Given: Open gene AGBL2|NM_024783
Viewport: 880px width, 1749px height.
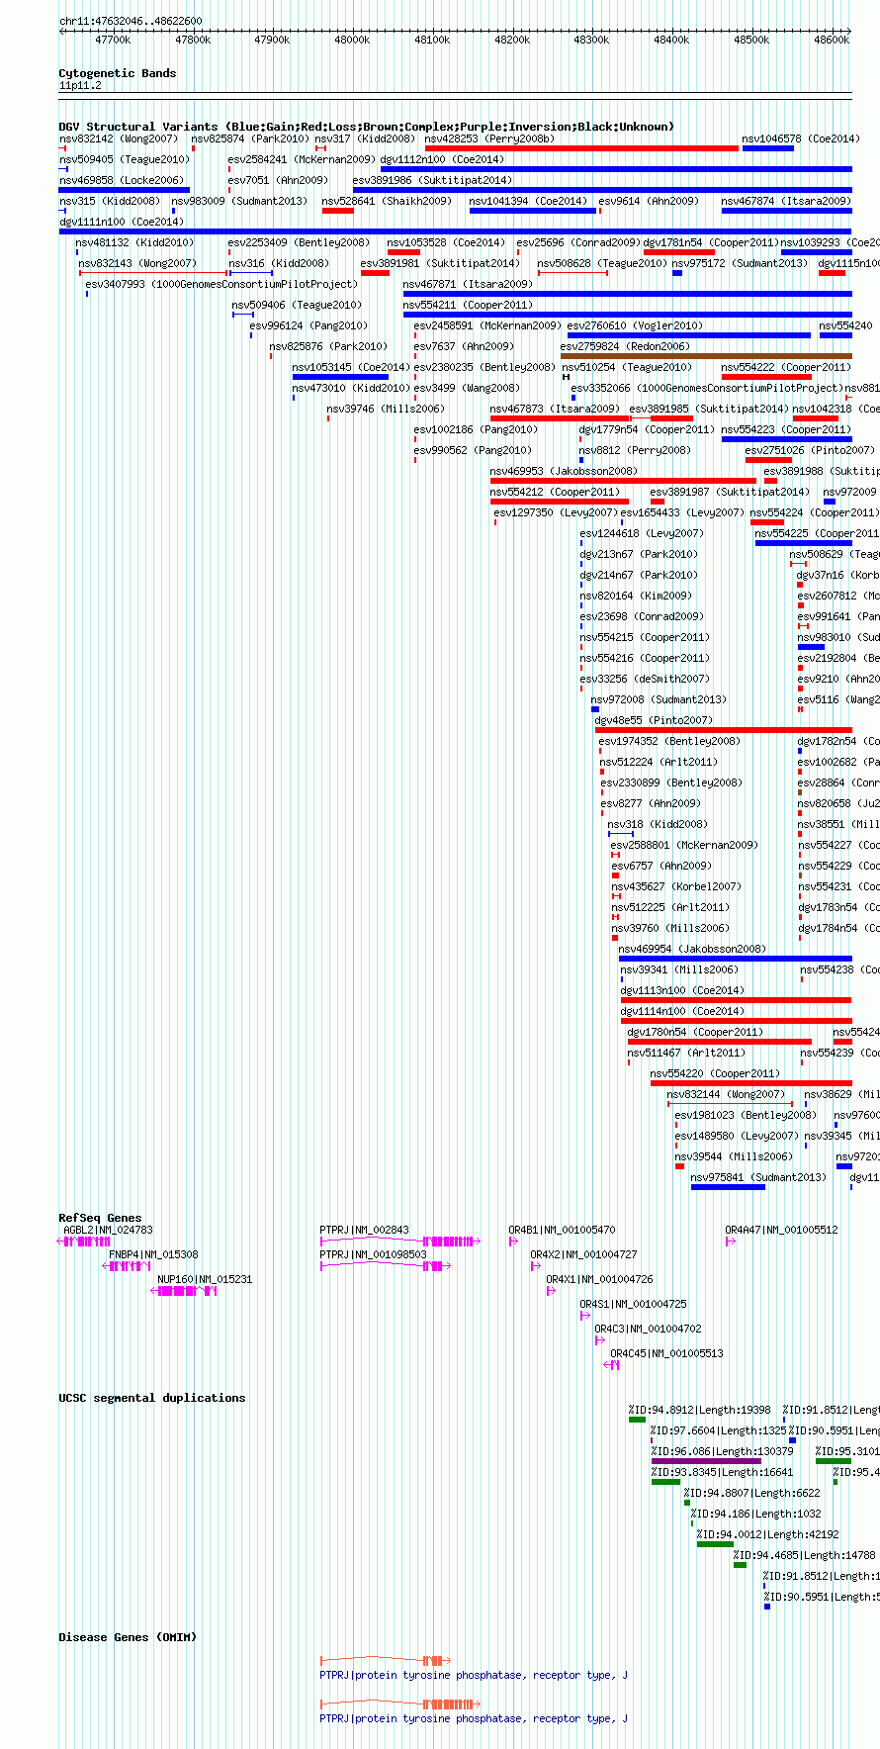Looking at the screenshot, I should [x=108, y=1230].
